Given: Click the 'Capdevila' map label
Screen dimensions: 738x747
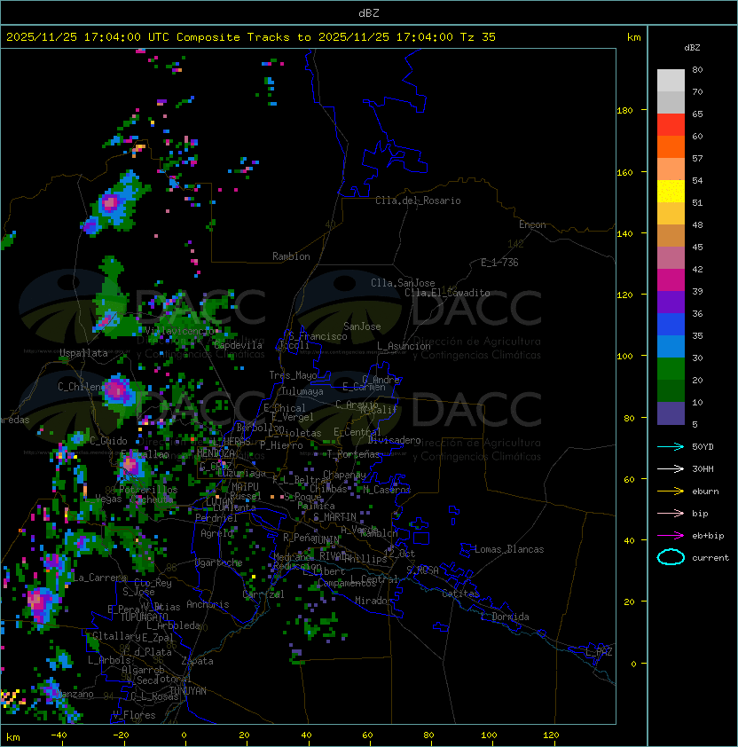Looking at the screenshot, I should click(238, 345).
